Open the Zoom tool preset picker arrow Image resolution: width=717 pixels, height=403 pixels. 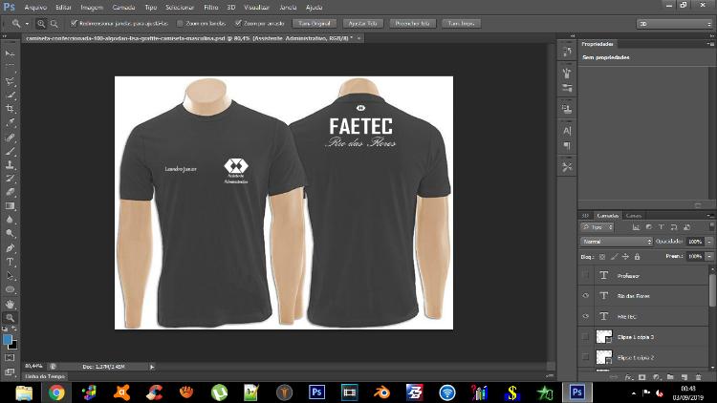[27, 23]
